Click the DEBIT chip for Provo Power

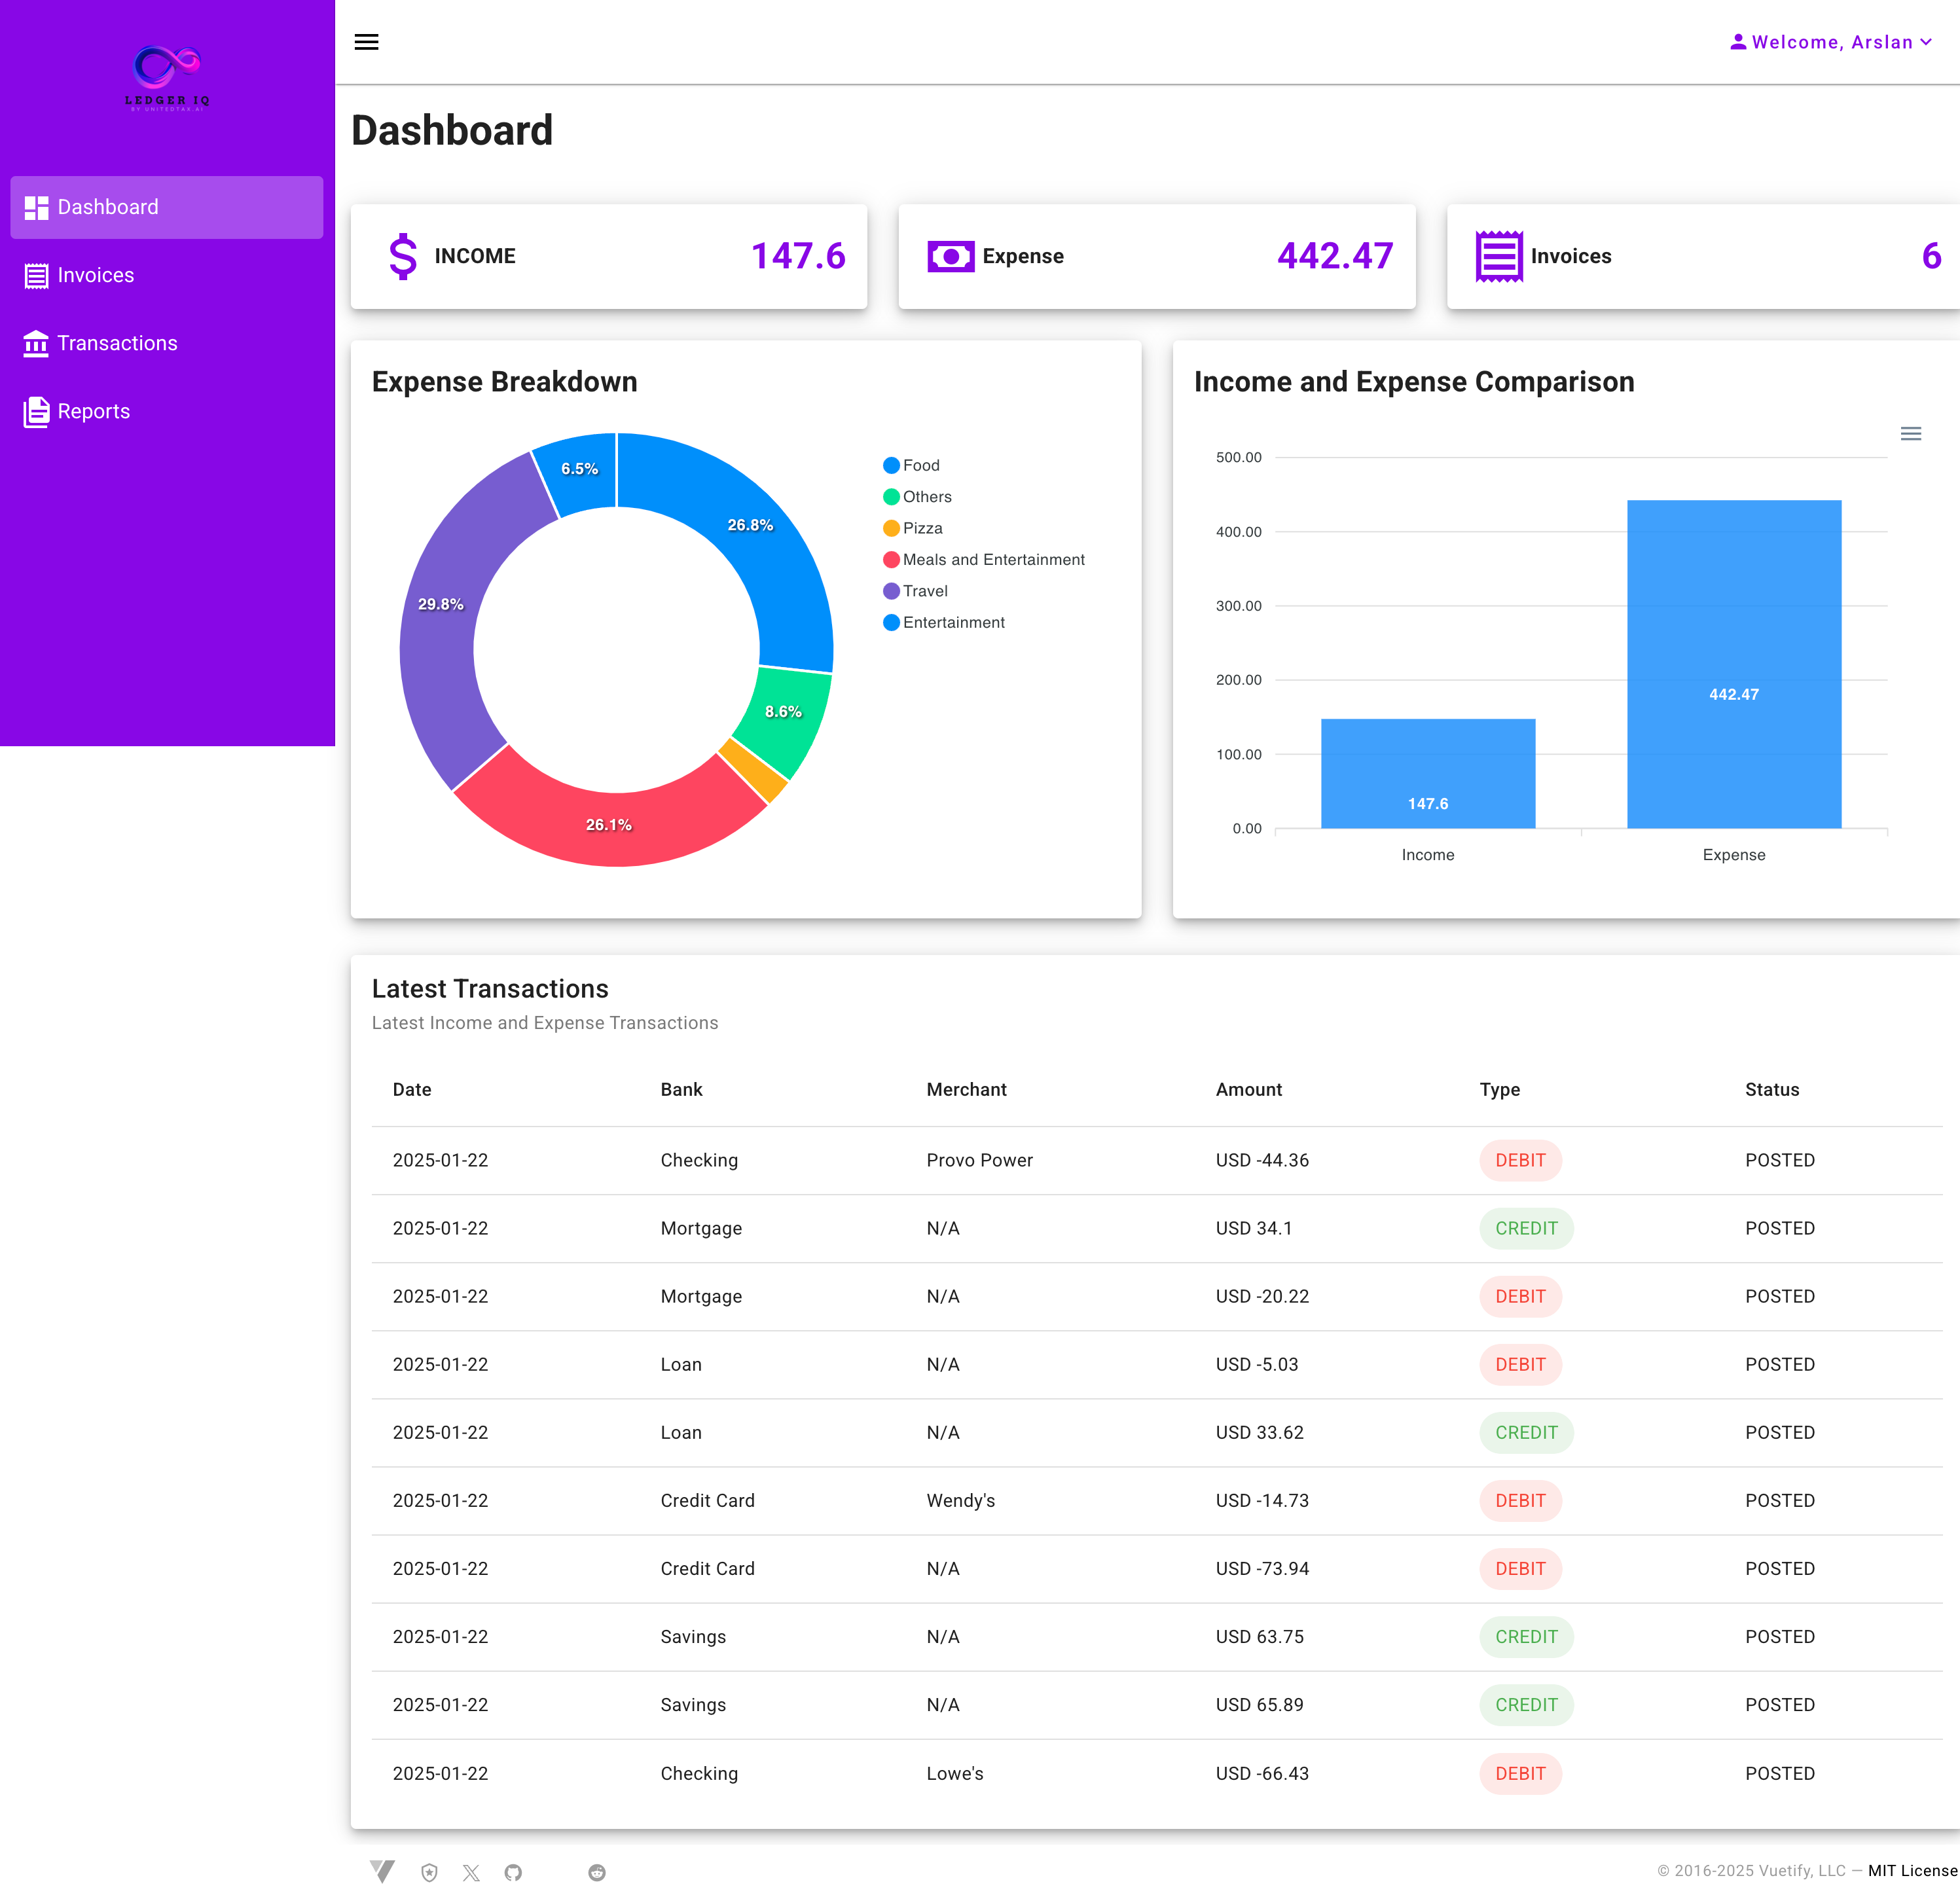(x=1519, y=1160)
